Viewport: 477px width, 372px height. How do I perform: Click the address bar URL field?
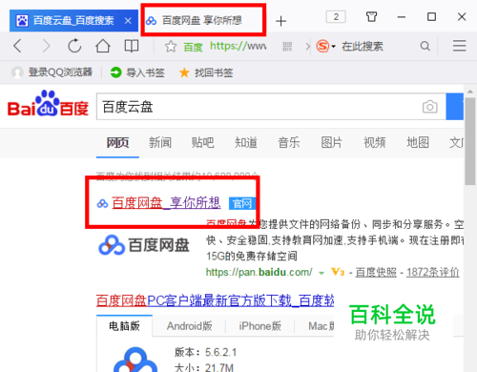tap(238, 47)
